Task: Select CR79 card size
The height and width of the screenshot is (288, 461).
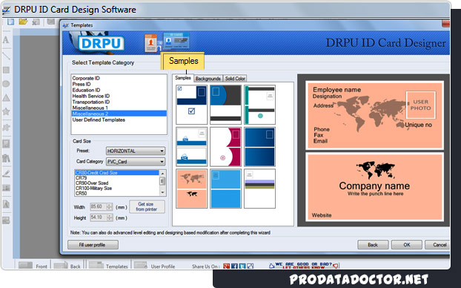Action: coord(81,178)
